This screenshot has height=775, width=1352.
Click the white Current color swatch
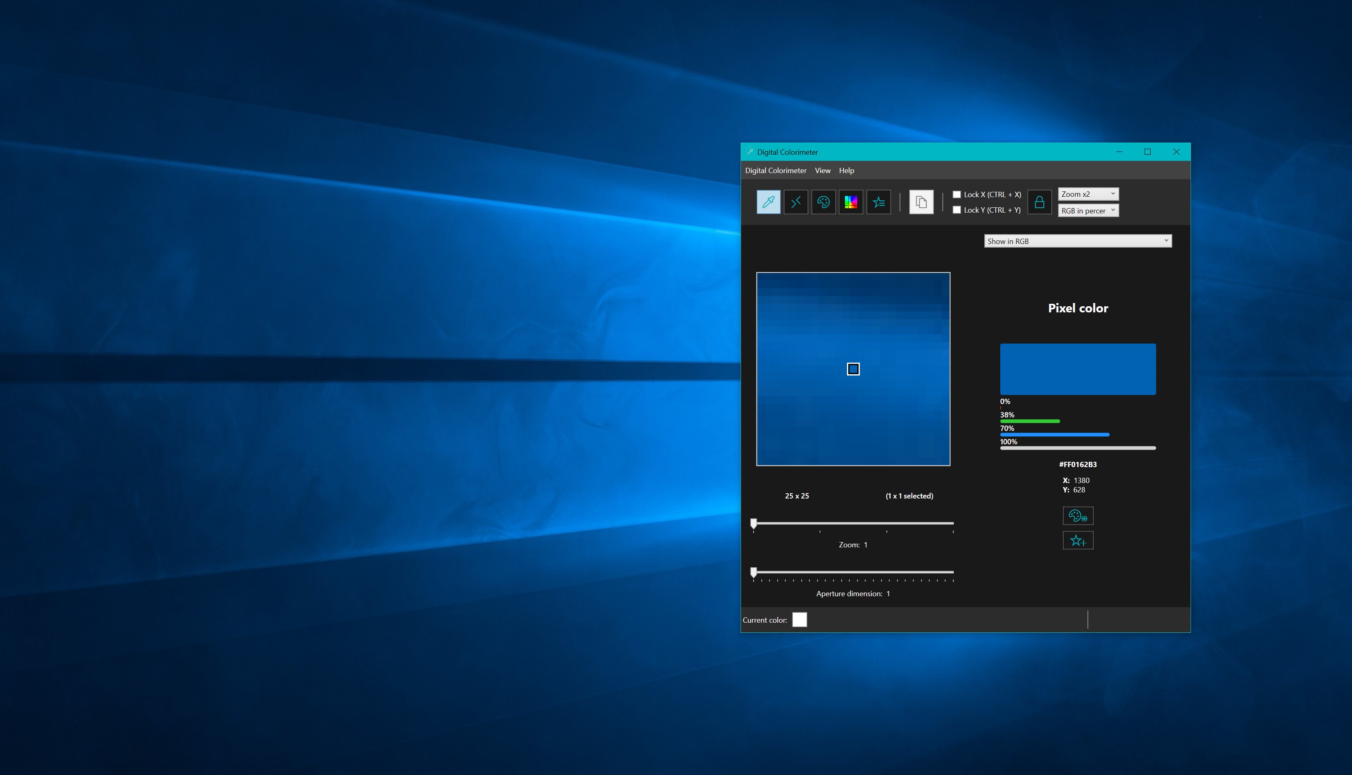tap(799, 619)
